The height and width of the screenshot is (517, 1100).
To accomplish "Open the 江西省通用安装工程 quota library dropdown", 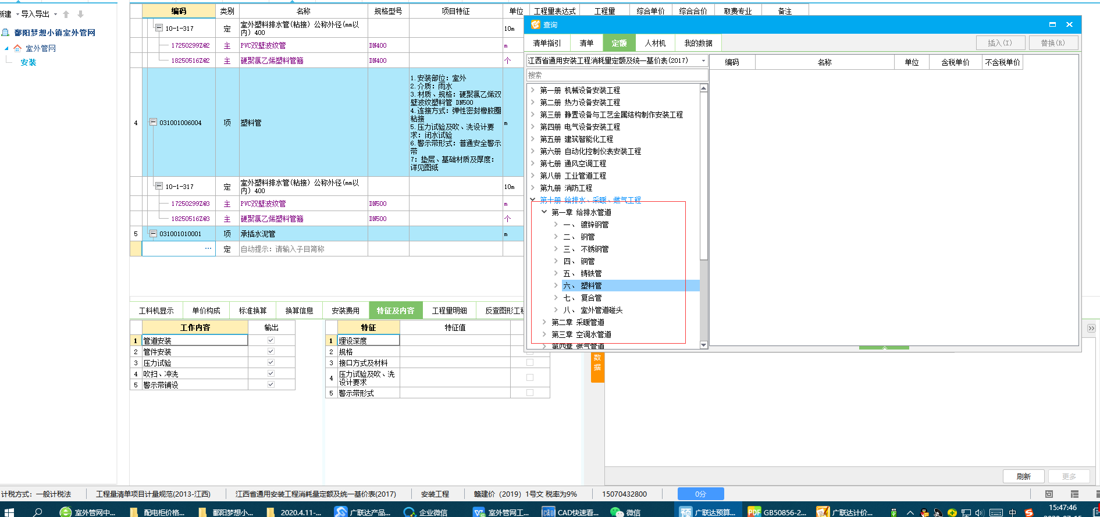I will [x=703, y=60].
